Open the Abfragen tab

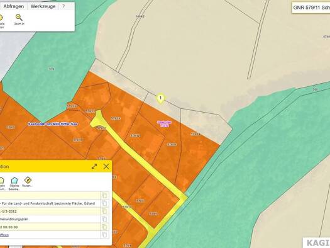[x=14, y=6]
